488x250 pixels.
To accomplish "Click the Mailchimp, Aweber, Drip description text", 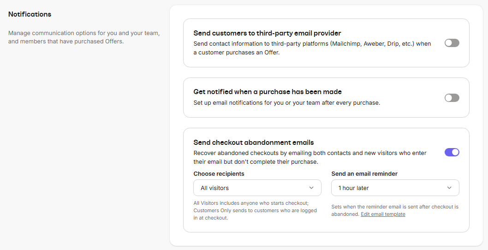I will coord(312,48).
